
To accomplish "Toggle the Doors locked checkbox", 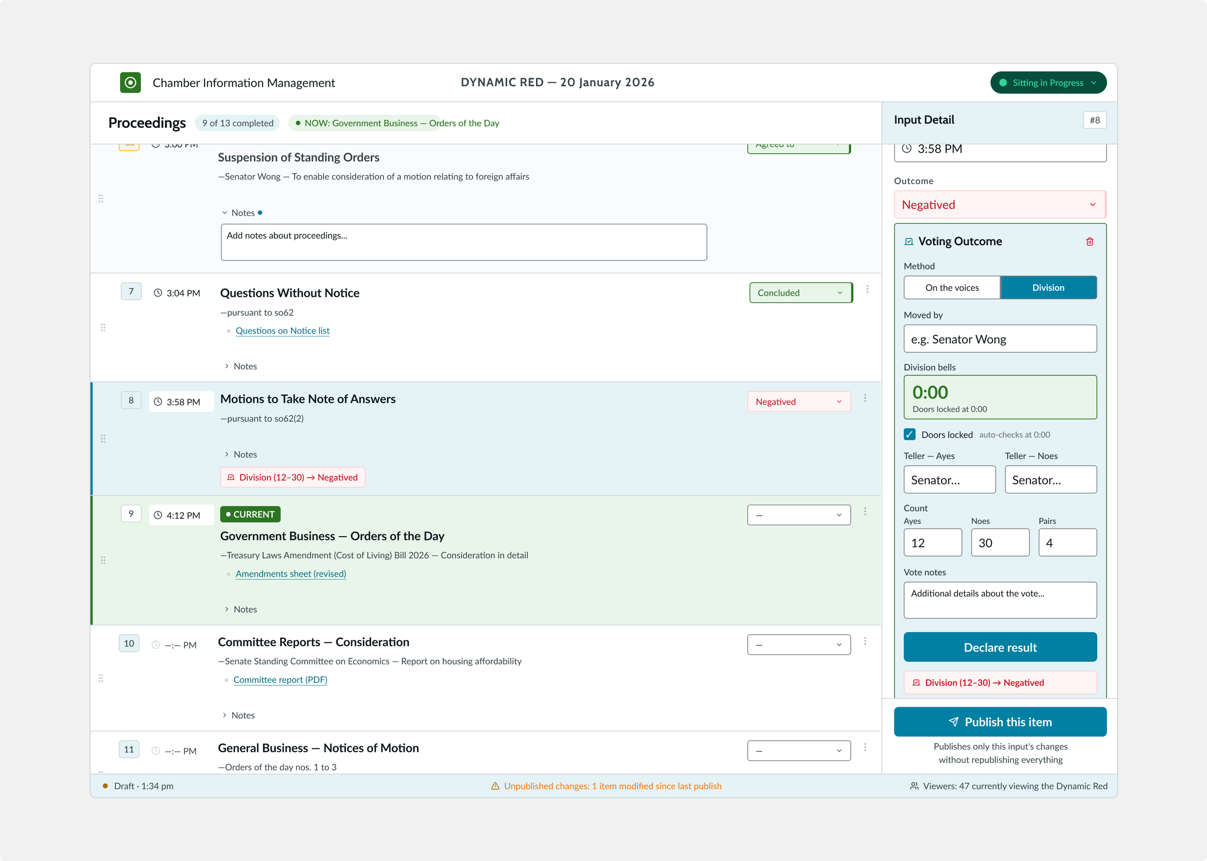I will pos(910,434).
